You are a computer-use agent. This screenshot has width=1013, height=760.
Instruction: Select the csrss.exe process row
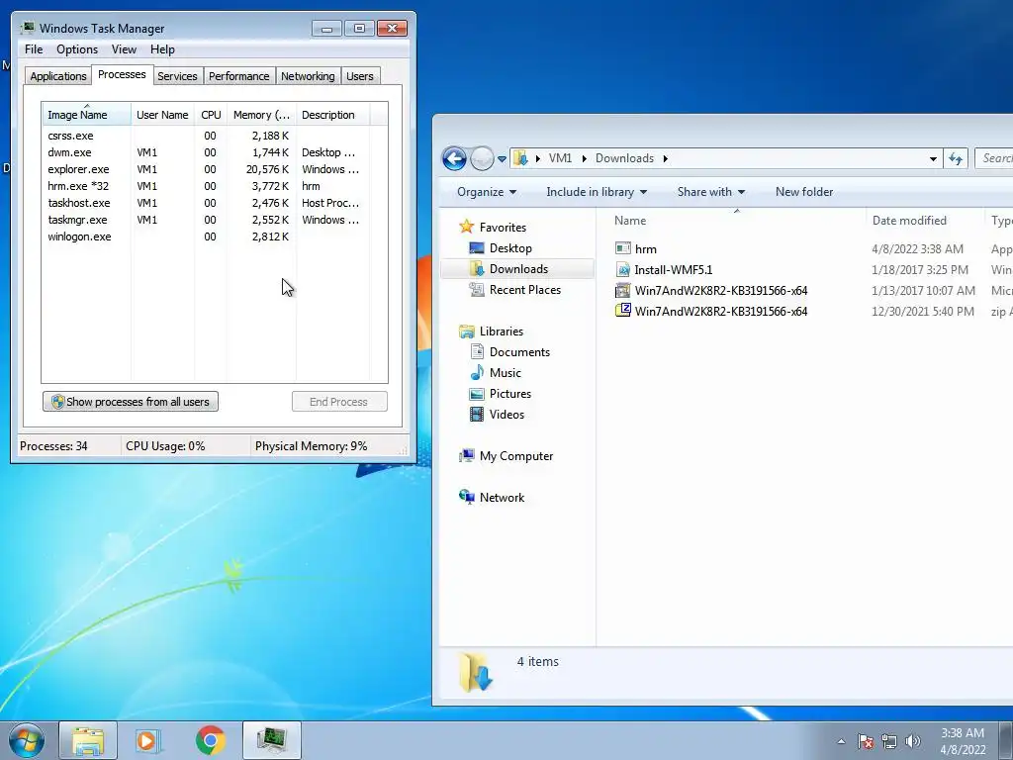tap(206, 136)
